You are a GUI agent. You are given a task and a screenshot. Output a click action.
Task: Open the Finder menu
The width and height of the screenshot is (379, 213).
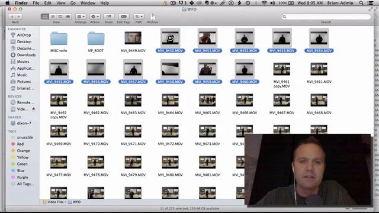[x=21, y=3]
